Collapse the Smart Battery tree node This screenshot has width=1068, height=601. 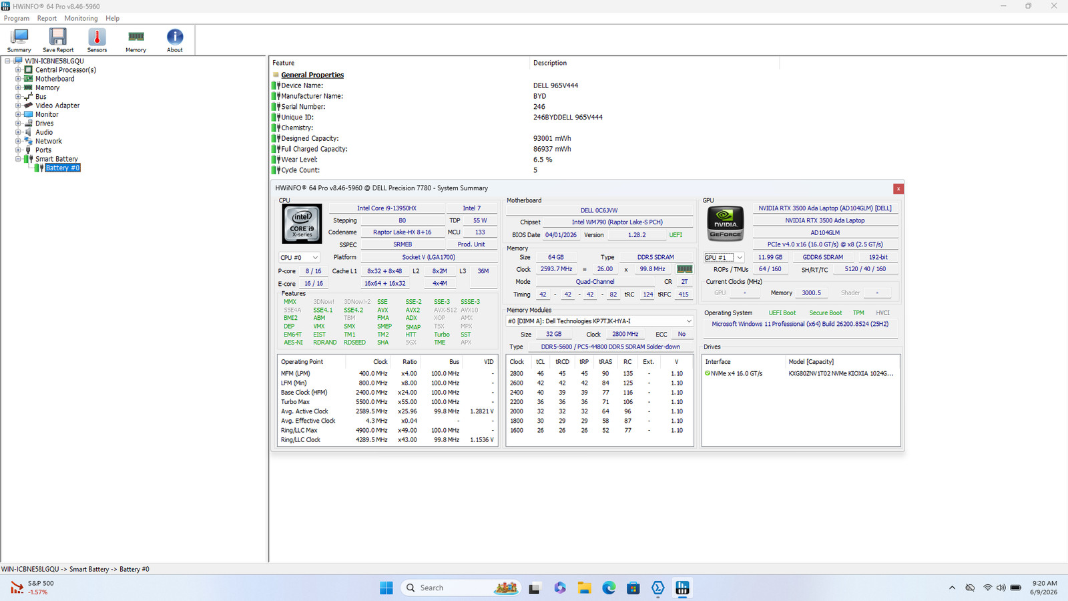[18, 159]
